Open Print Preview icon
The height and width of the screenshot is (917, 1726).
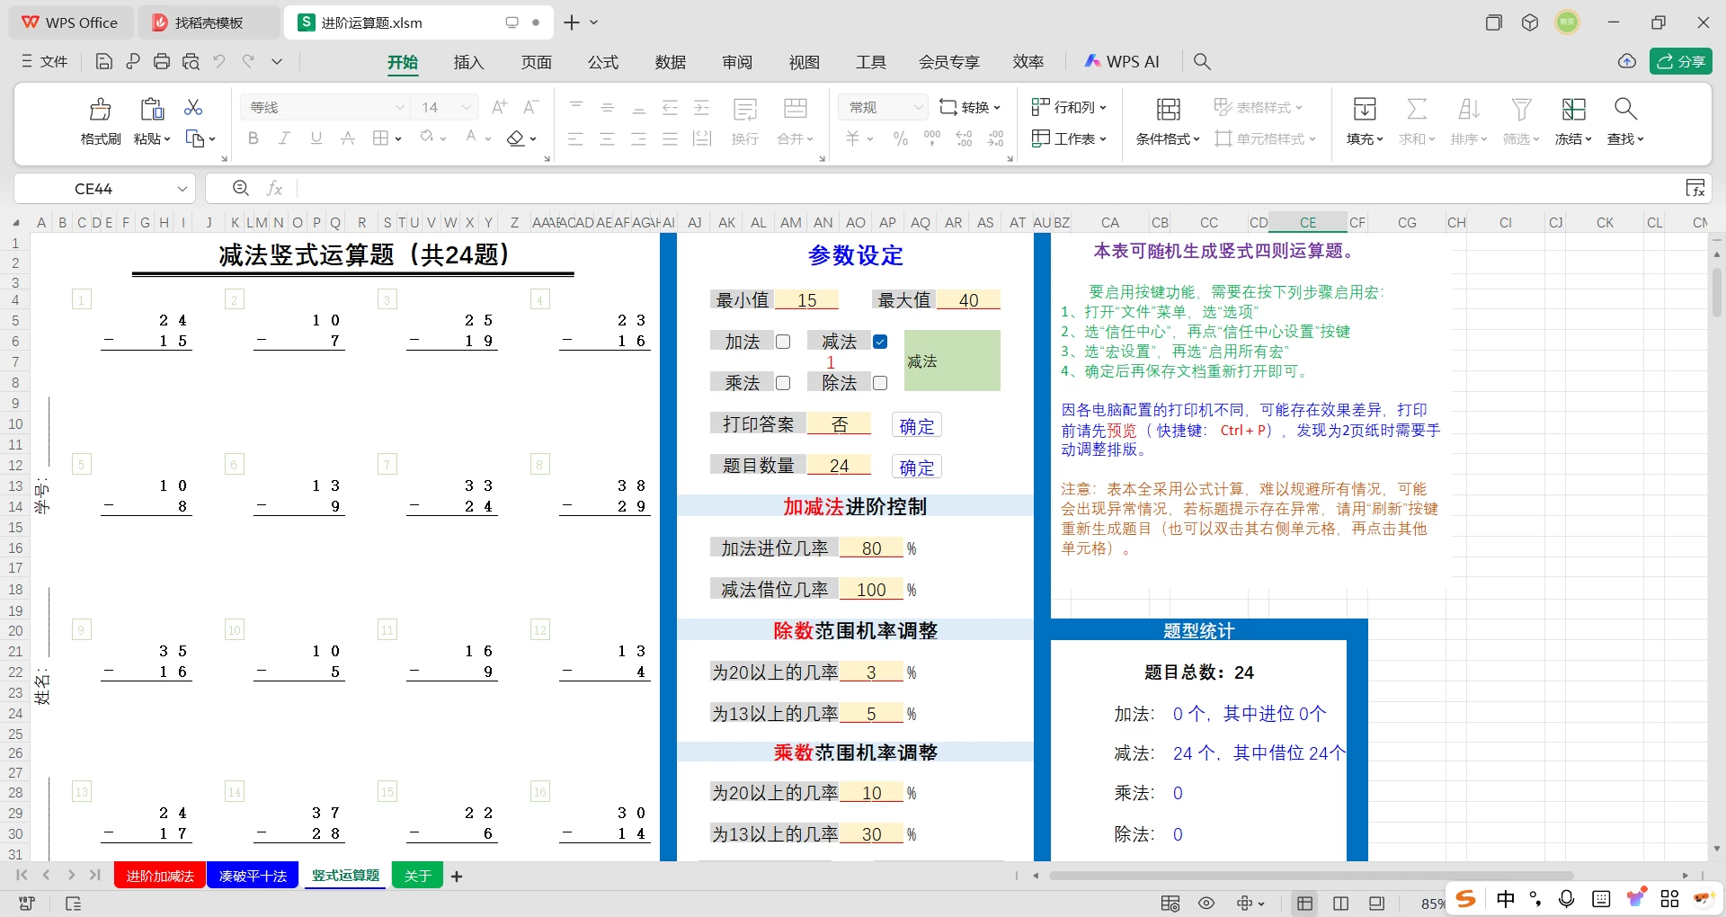(x=191, y=61)
